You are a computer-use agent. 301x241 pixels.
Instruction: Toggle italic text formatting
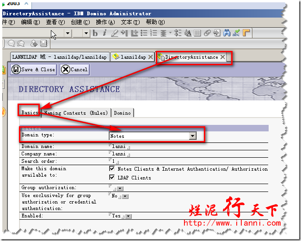pos(104,33)
